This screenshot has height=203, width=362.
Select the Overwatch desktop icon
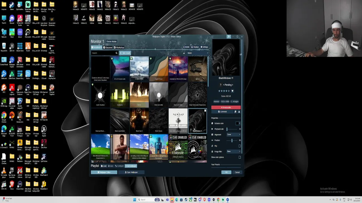coord(28,33)
